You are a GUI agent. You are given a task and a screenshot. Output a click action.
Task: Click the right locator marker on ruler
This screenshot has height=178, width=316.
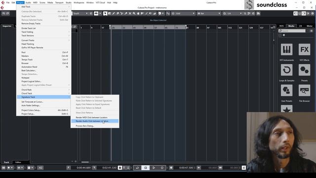pos(186,26)
